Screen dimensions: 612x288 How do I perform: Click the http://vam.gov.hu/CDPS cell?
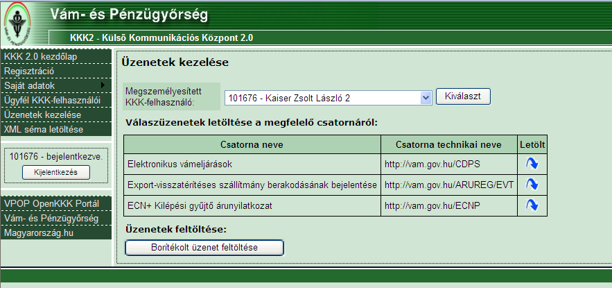click(449, 164)
